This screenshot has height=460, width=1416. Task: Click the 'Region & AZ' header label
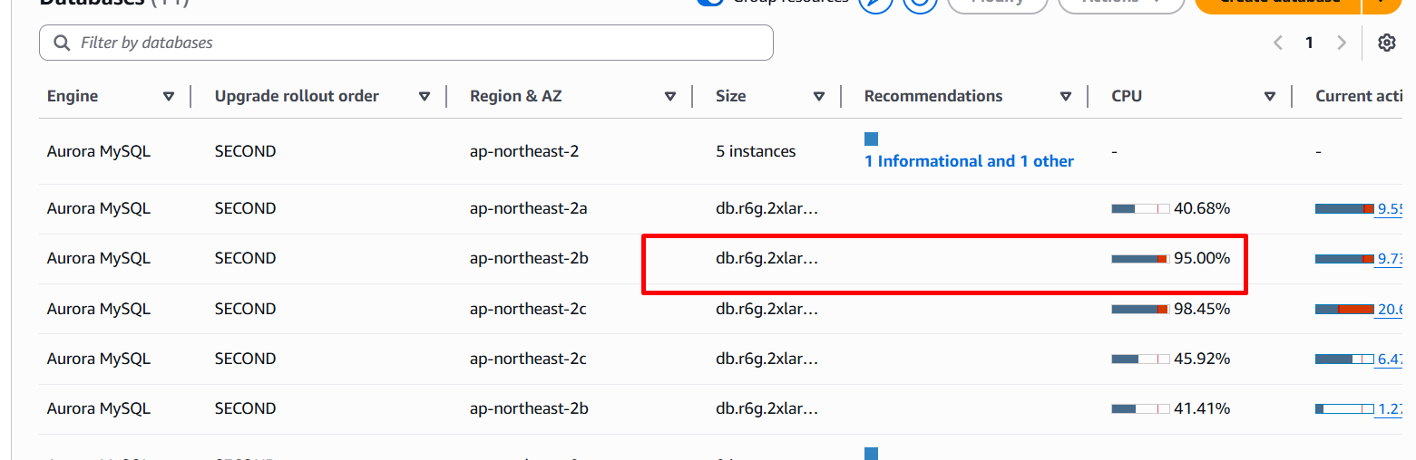[x=515, y=96]
